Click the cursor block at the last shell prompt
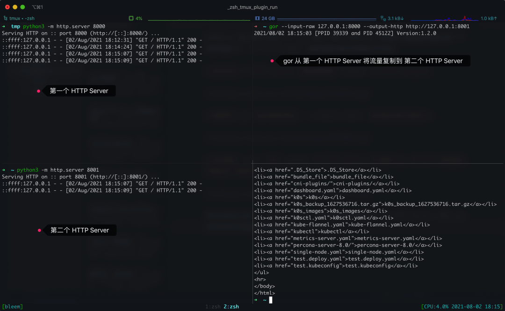505x311 pixels. tap(271, 300)
